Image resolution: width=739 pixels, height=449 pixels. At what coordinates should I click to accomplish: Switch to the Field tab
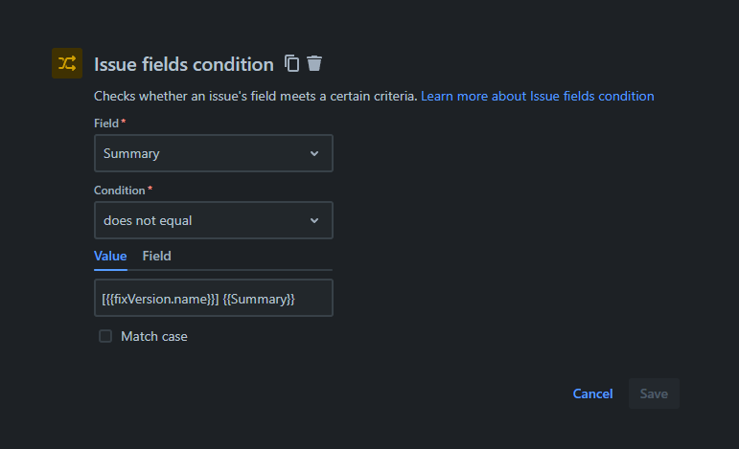pos(157,256)
